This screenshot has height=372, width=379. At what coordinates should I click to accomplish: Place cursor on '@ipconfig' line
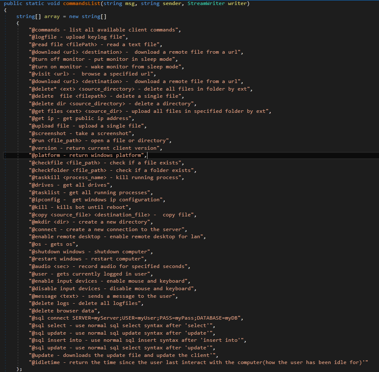(97, 200)
